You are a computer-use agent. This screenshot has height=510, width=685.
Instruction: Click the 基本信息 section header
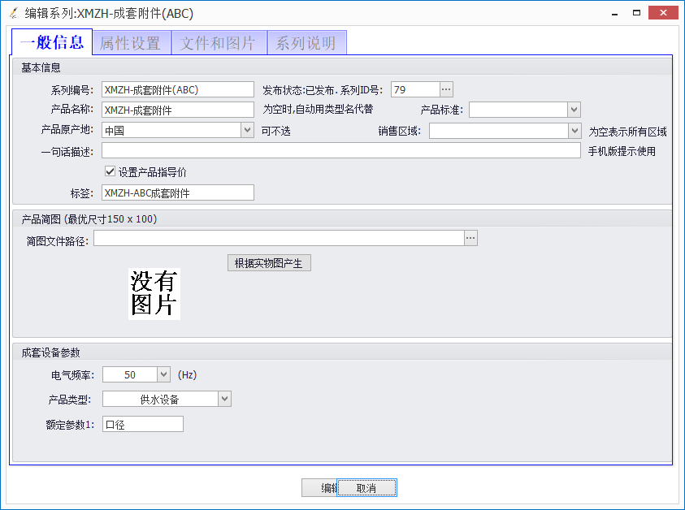pyautogui.click(x=41, y=67)
